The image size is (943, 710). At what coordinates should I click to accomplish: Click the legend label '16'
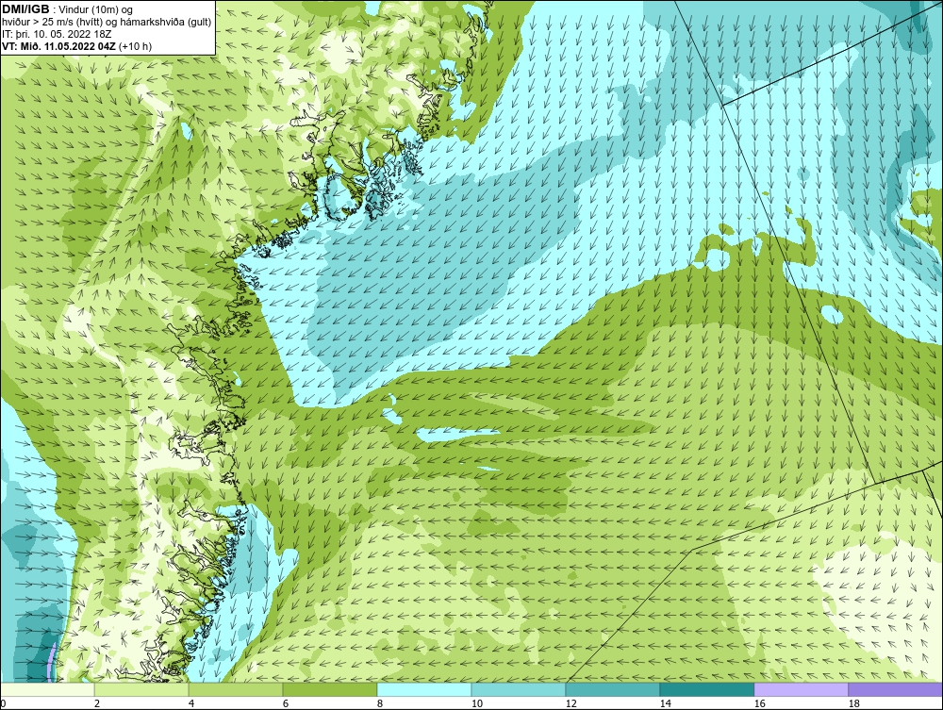[x=759, y=703]
